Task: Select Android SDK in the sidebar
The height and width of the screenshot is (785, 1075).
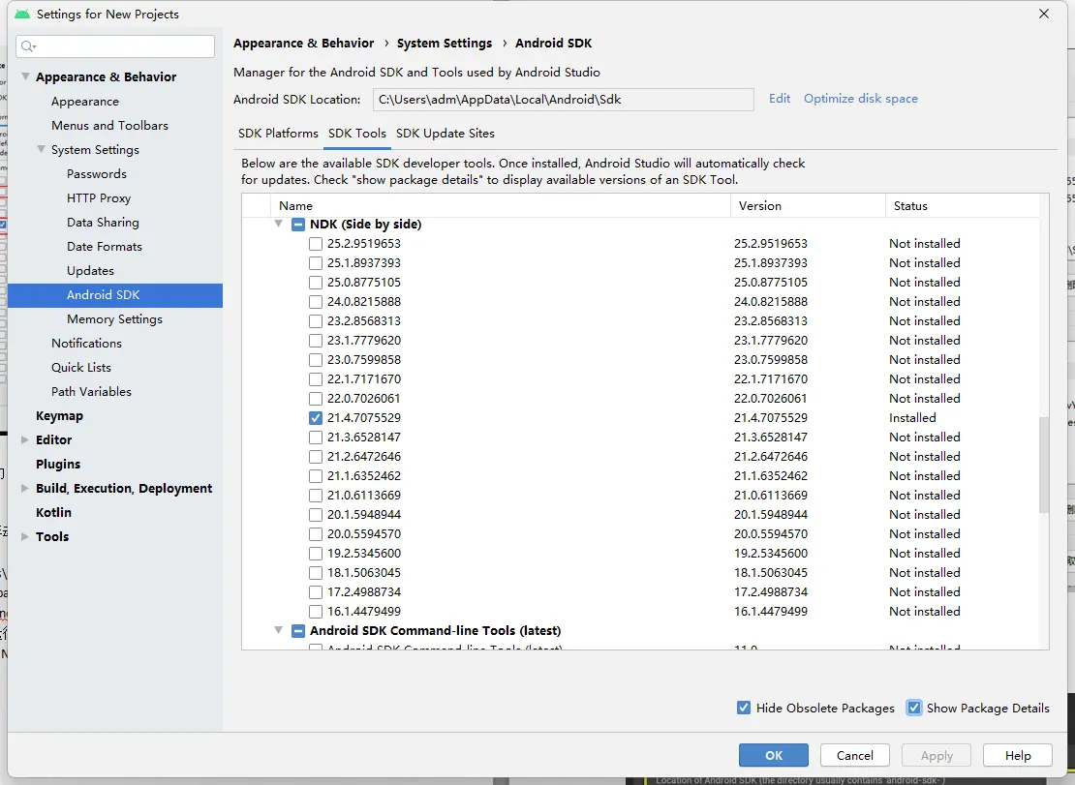Action: 115,295
